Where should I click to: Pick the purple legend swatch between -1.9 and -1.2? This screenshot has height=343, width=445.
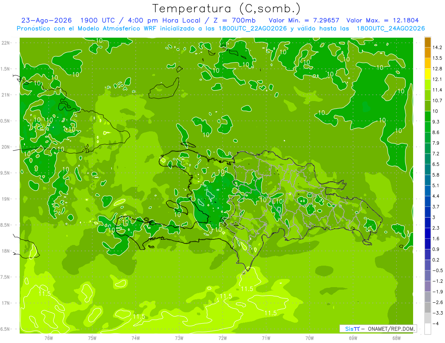pos(428,286)
